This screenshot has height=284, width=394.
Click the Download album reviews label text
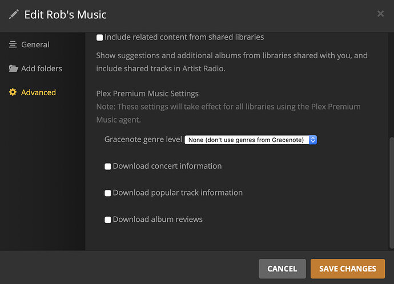coord(158,219)
